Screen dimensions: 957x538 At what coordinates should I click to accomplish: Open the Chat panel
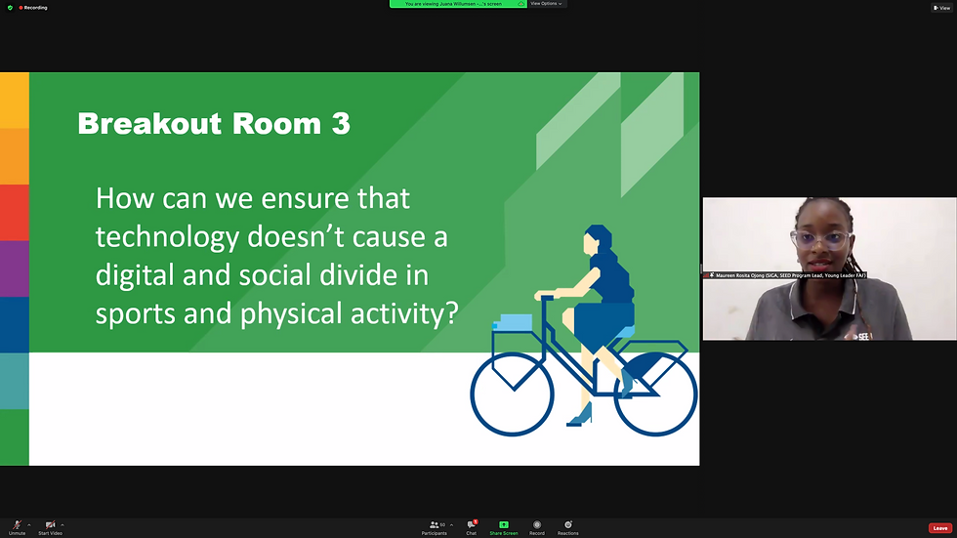click(x=471, y=527)
